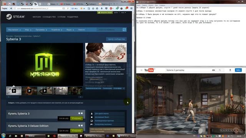Screen dimensions: 246x138
Task: Click the media strip left scroll arrow
Action: (x=8, y=97)
